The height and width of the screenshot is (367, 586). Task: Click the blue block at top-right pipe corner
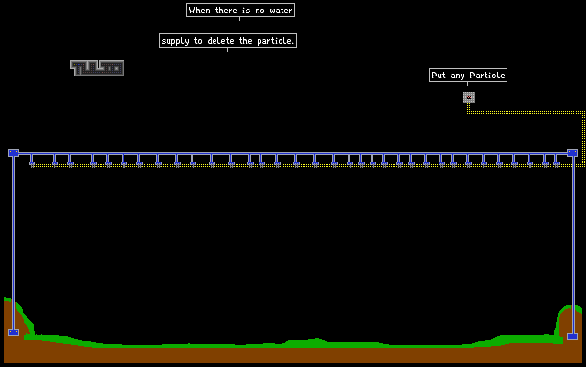573,153
